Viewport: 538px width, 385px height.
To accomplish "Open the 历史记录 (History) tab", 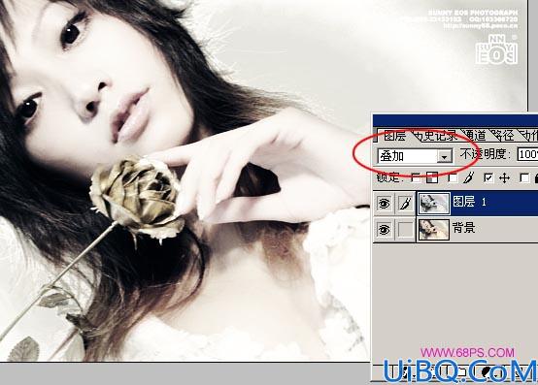I will [437, 136].
